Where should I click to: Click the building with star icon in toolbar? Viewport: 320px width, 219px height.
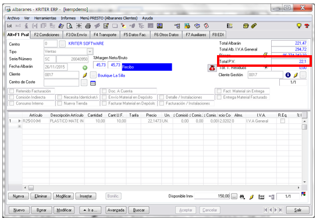click(229, 26)
